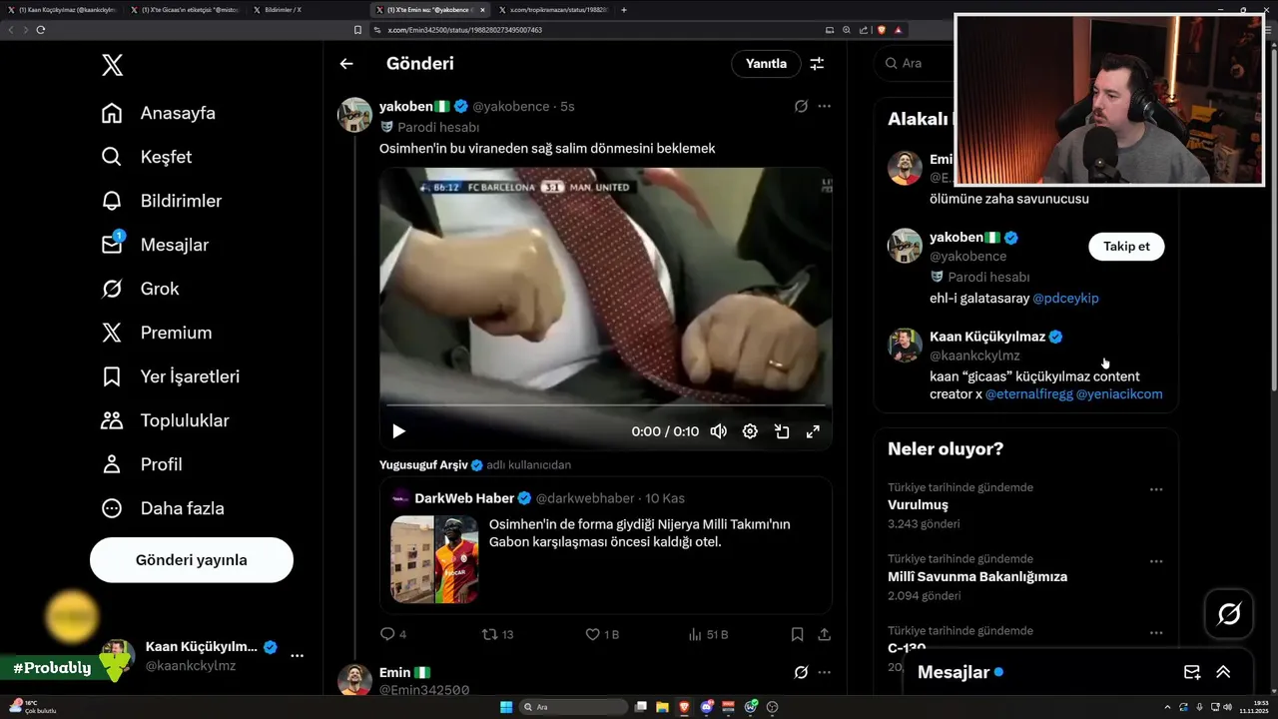Click the browser address bar URL
The image size is (1278, 719).
[x=466, y=30]
